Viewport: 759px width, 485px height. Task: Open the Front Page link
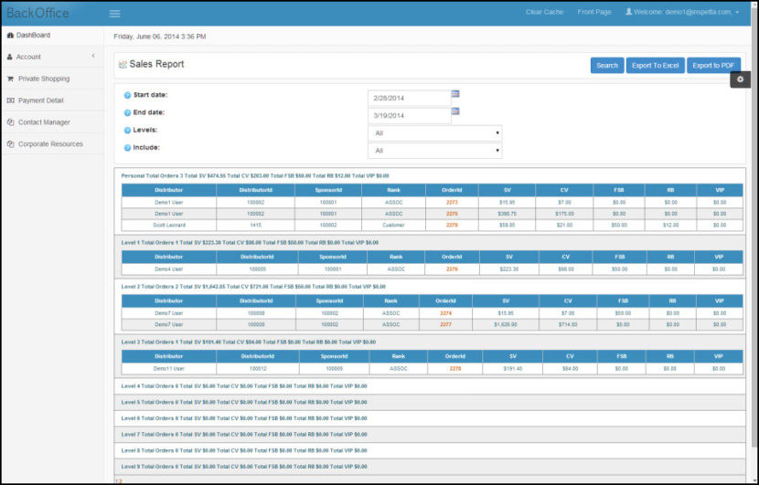coord(594,12)
